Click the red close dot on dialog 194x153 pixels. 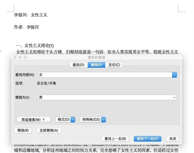pyautogui.click(x=15, y=57)
